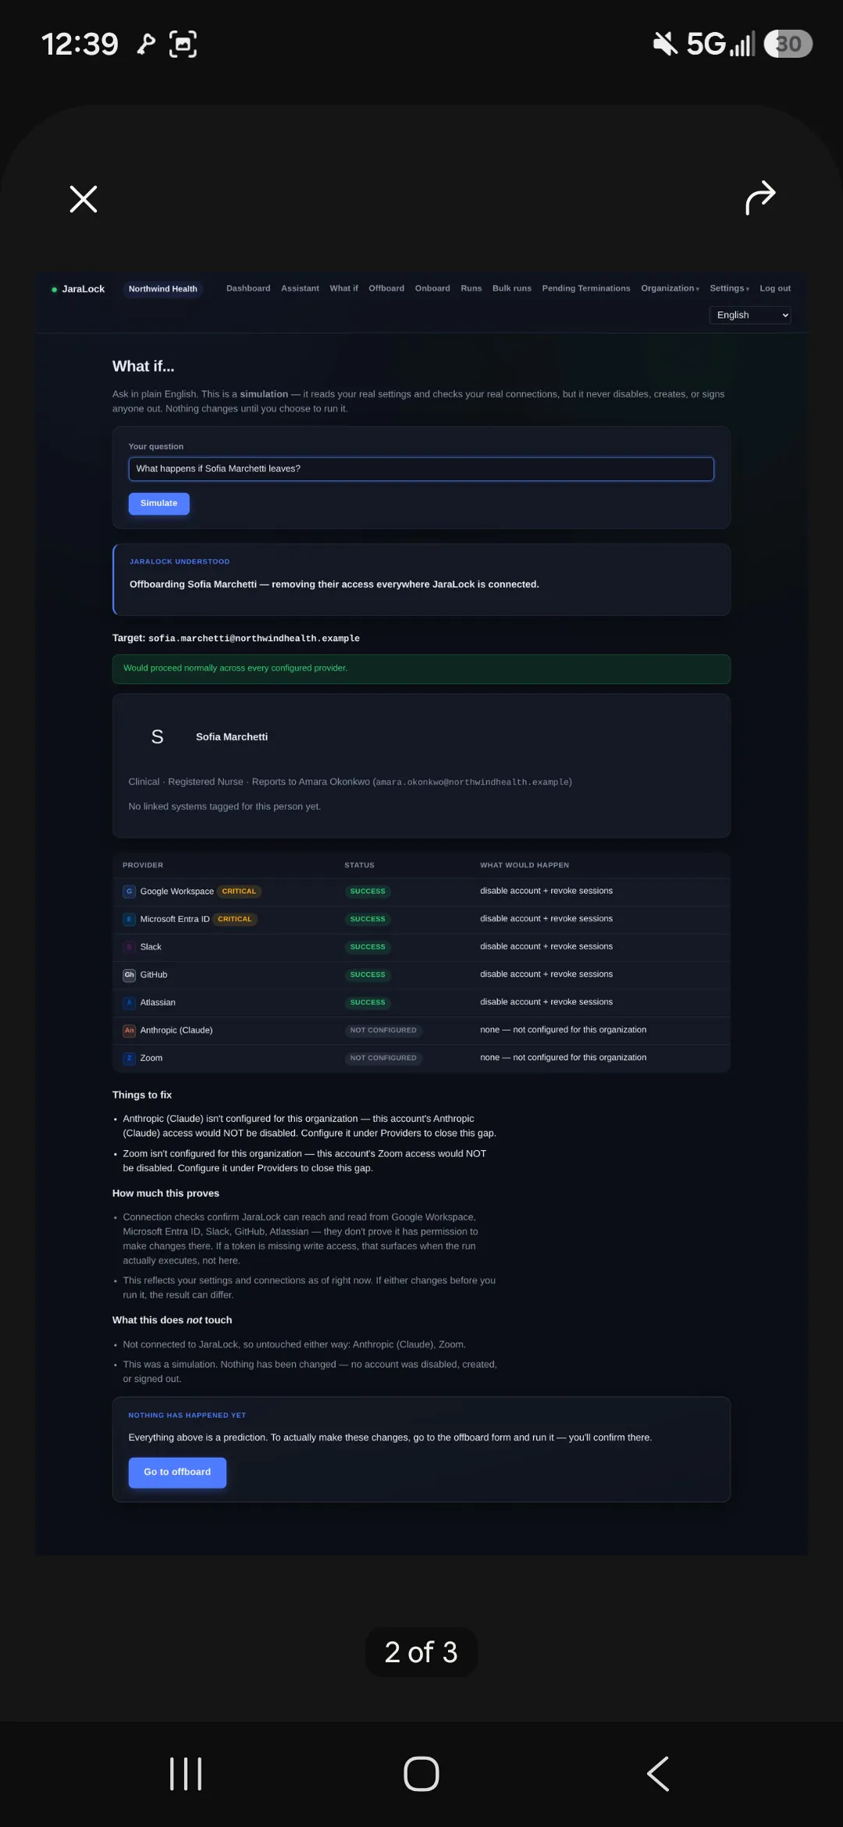Screen dimensions: 843x1827
Task: Click the SUCCESS status for Slack
Action: pos(368,947)
